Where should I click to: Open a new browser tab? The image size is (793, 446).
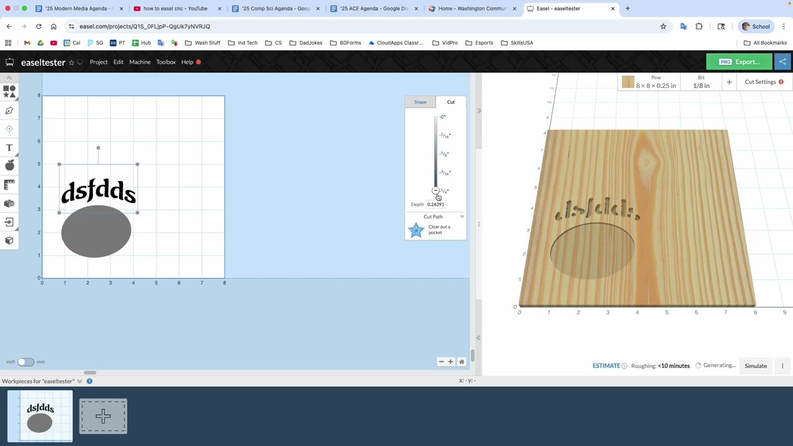[628, 9]
